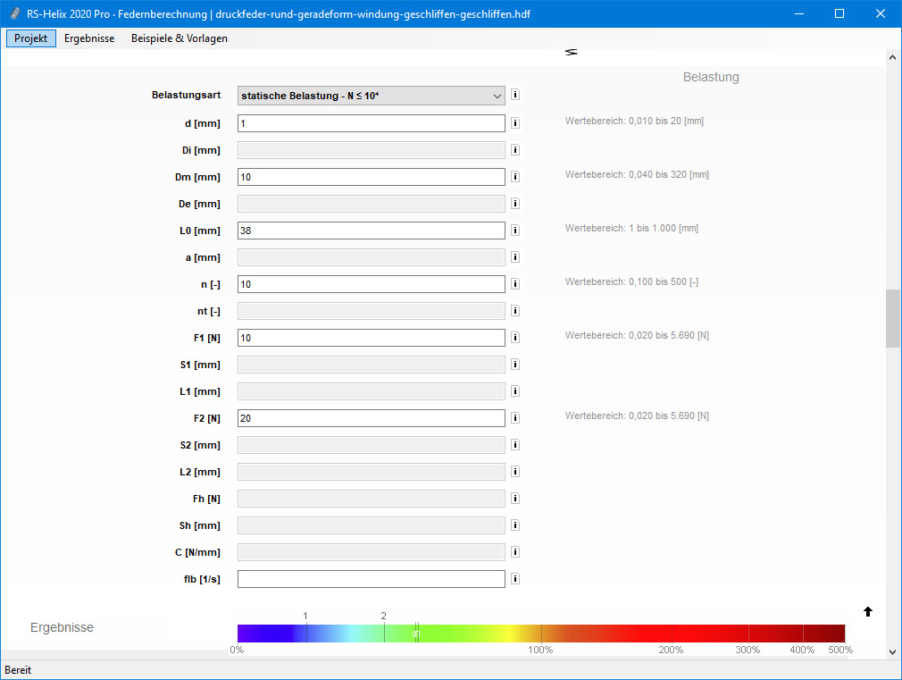Click the d [mm] input field

point(372,123)
